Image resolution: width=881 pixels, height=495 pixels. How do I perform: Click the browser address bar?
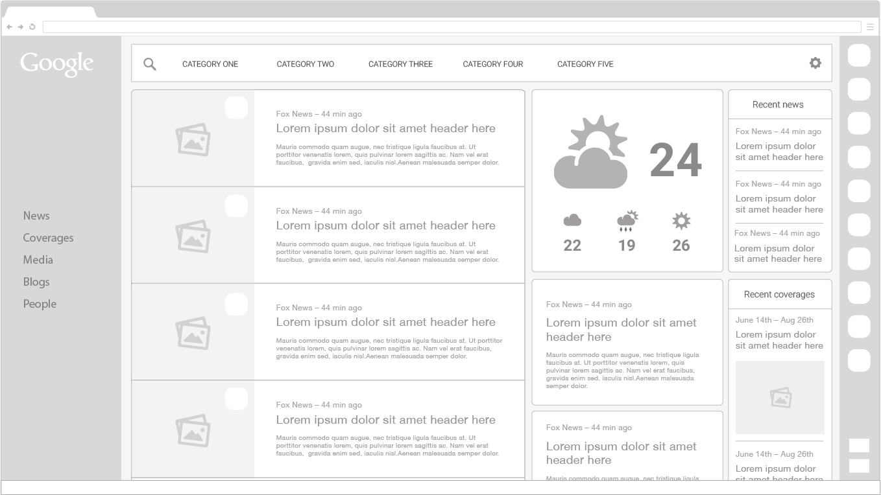tap(452, 27)
